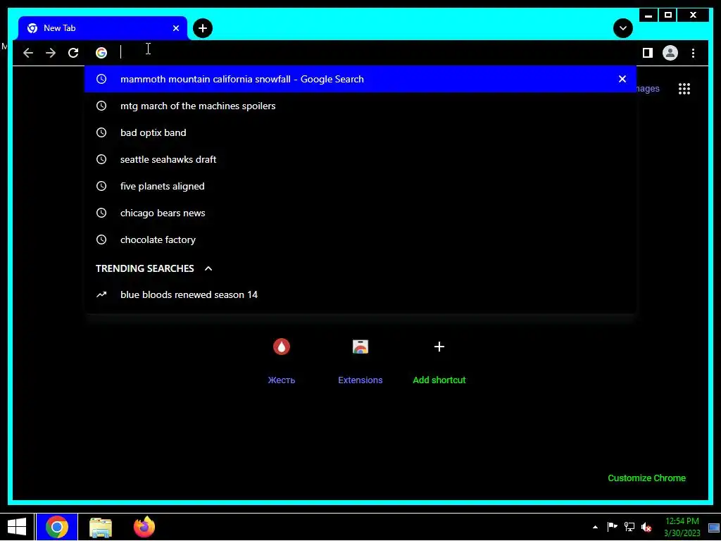Choose mtg march of the machines spoilers
This screenshot has height=541, width=721.
tap(360, 106)
